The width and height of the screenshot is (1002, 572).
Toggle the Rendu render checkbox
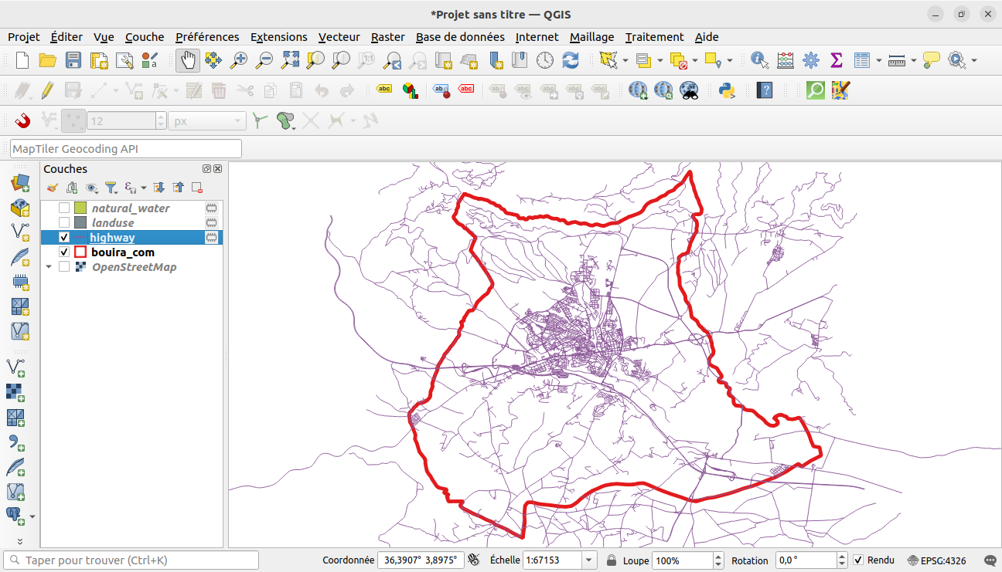858,560
